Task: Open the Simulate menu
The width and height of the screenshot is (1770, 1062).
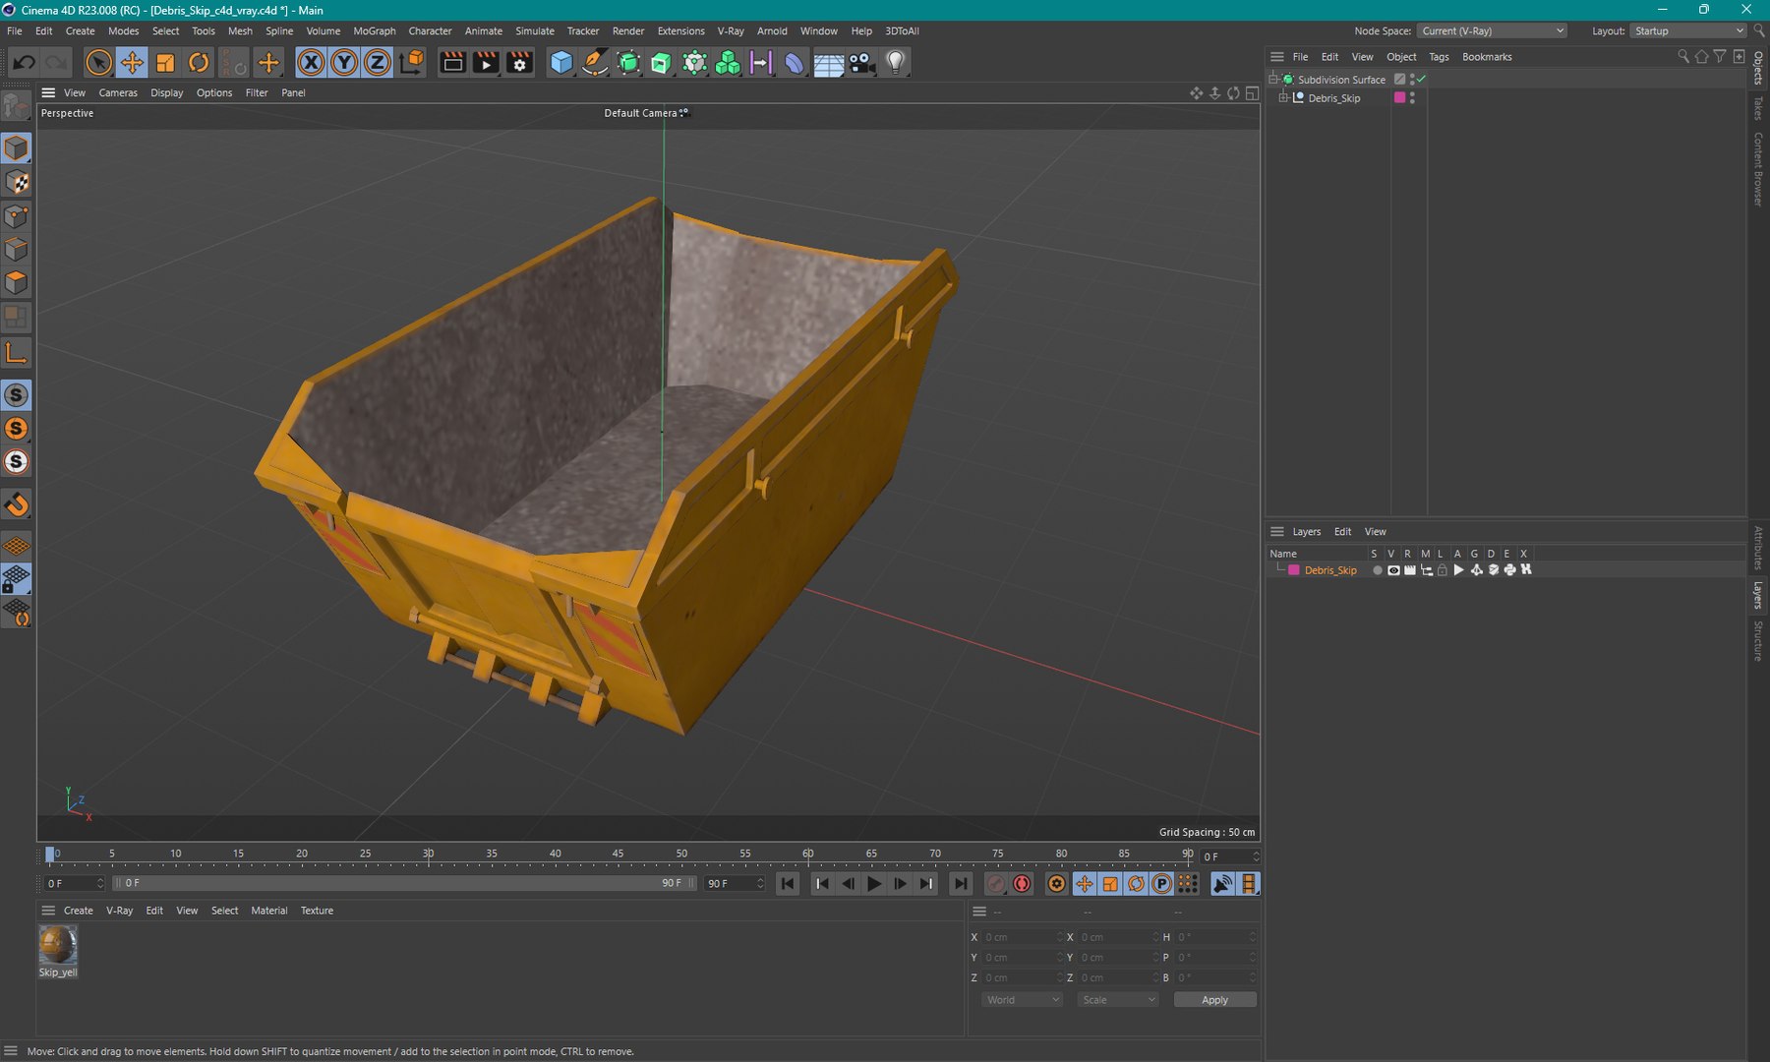Action: click(x=535, y=30)
